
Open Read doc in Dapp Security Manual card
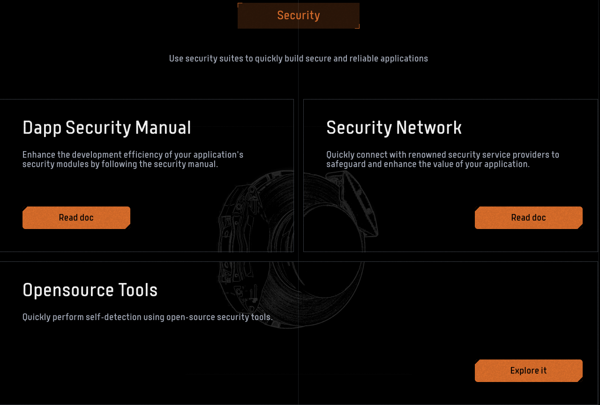tap(76, 218)
